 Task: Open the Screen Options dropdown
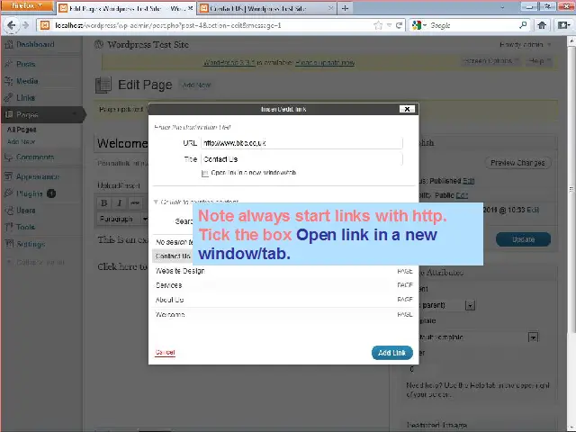click(x=490, y=61)
